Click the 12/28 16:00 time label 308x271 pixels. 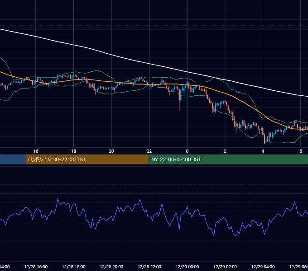[36, 267]
